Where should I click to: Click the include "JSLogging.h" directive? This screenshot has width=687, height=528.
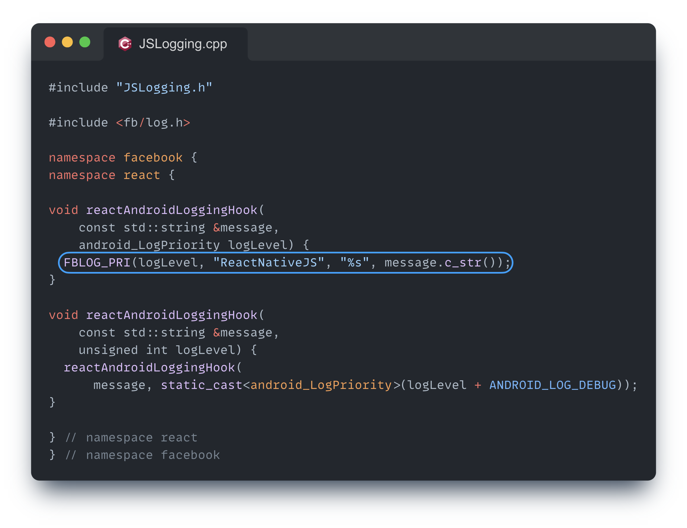(x=130, y=87)
